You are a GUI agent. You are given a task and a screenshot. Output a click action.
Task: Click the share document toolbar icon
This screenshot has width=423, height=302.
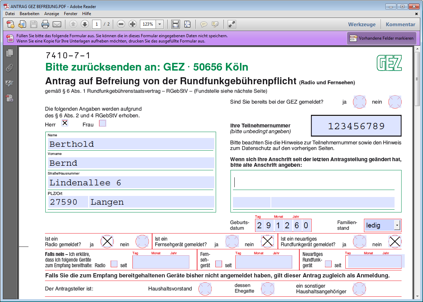coord(22,24)
